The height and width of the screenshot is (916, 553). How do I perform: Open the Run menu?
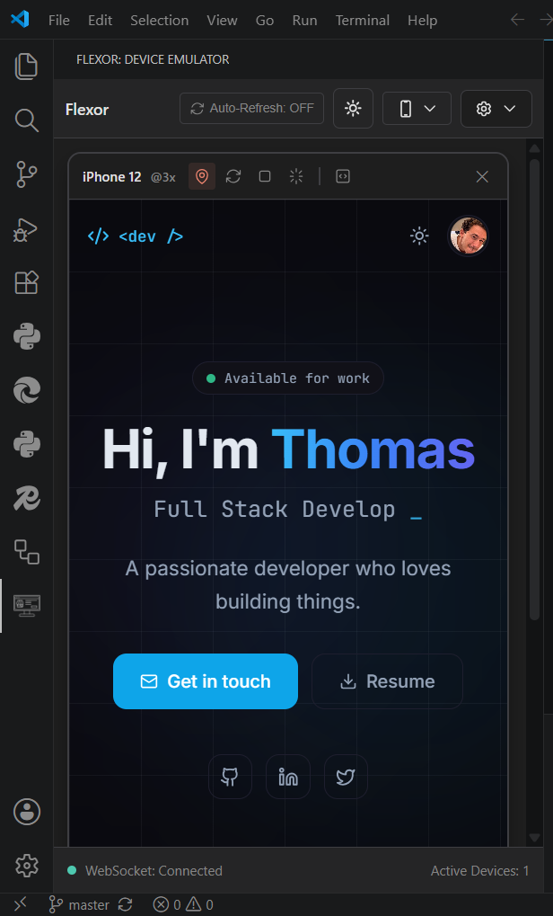pos(304,20)
